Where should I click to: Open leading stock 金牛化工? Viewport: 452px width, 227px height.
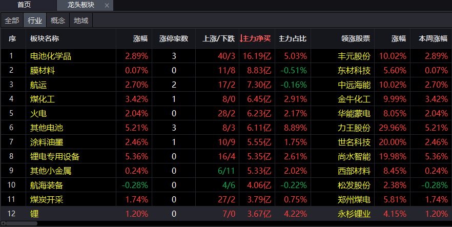point(354,99)
